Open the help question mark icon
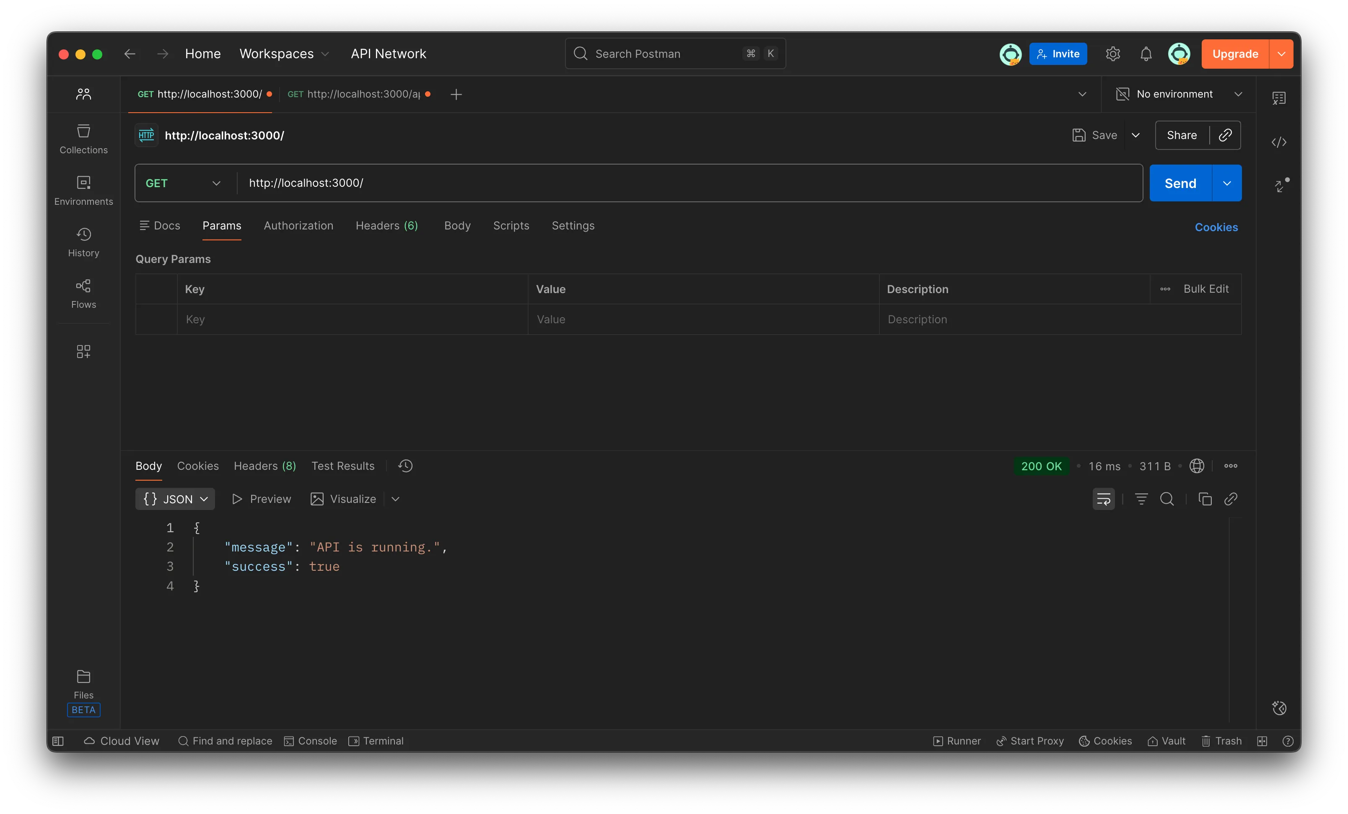 pos(1287,741)
